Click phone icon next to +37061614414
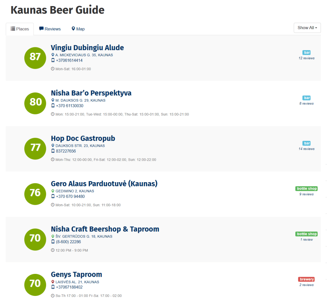 pyautogui.click(x=53, y=60)
